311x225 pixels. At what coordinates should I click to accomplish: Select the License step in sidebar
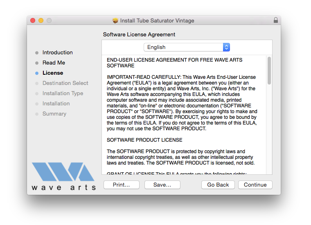tap(53, 73)
